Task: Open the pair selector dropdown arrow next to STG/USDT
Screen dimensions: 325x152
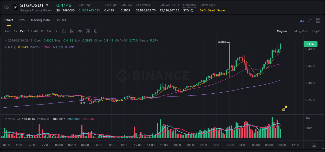Action: 47,5
